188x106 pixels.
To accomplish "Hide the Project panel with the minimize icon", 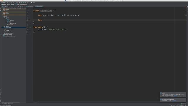I will (25, 6).
